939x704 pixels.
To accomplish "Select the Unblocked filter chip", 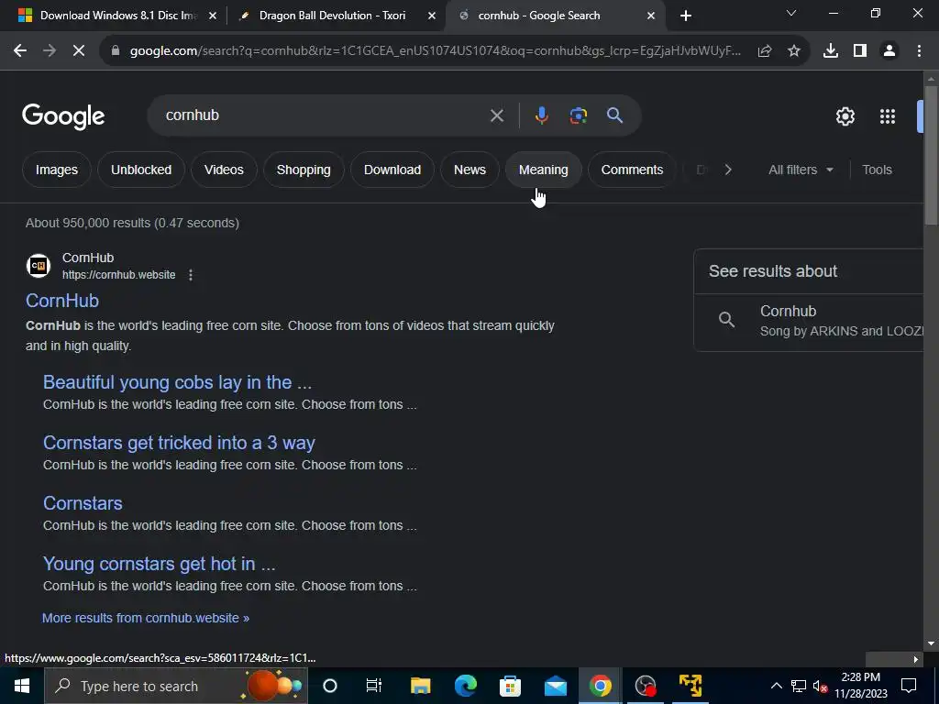I will (141, 170).
